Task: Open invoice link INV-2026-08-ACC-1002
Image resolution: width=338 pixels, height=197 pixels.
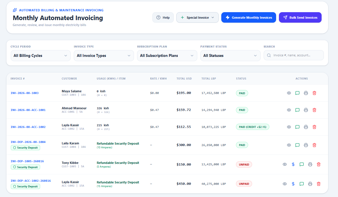Action: tap(28, 127)
